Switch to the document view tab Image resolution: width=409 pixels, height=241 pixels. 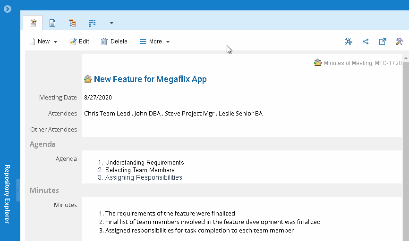pyautogui.click(x=52, y=23)
